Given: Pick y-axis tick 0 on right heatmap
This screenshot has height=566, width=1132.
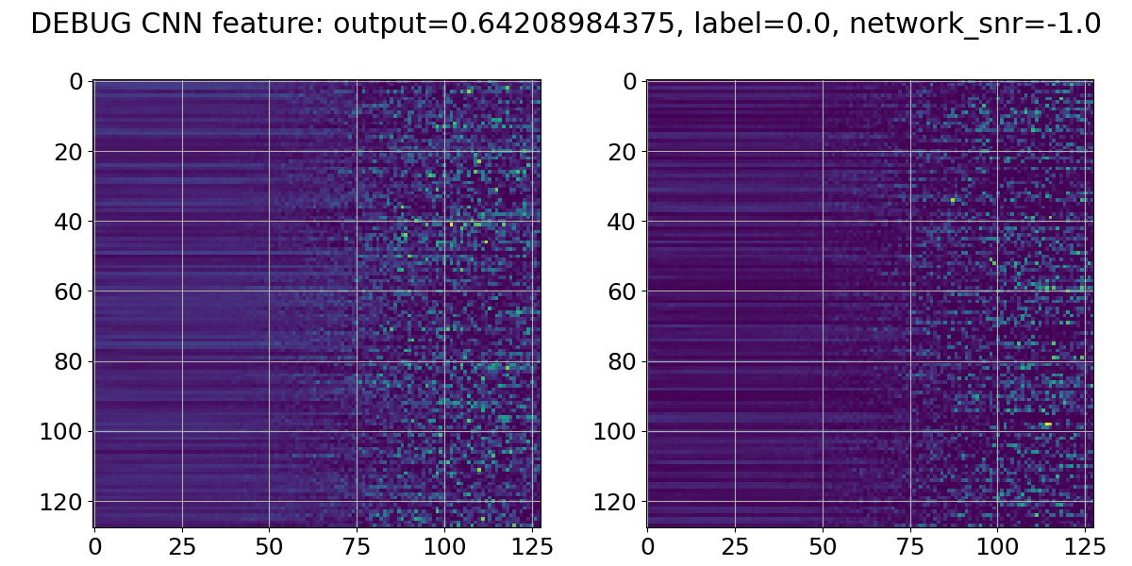Looking at the screenshot, I should 629,82.
